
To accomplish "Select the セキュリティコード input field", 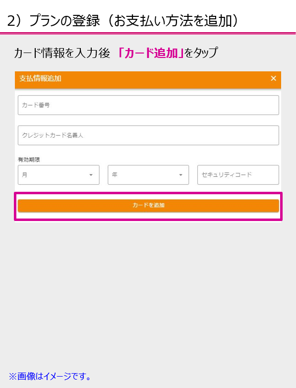I will [238, 175].
